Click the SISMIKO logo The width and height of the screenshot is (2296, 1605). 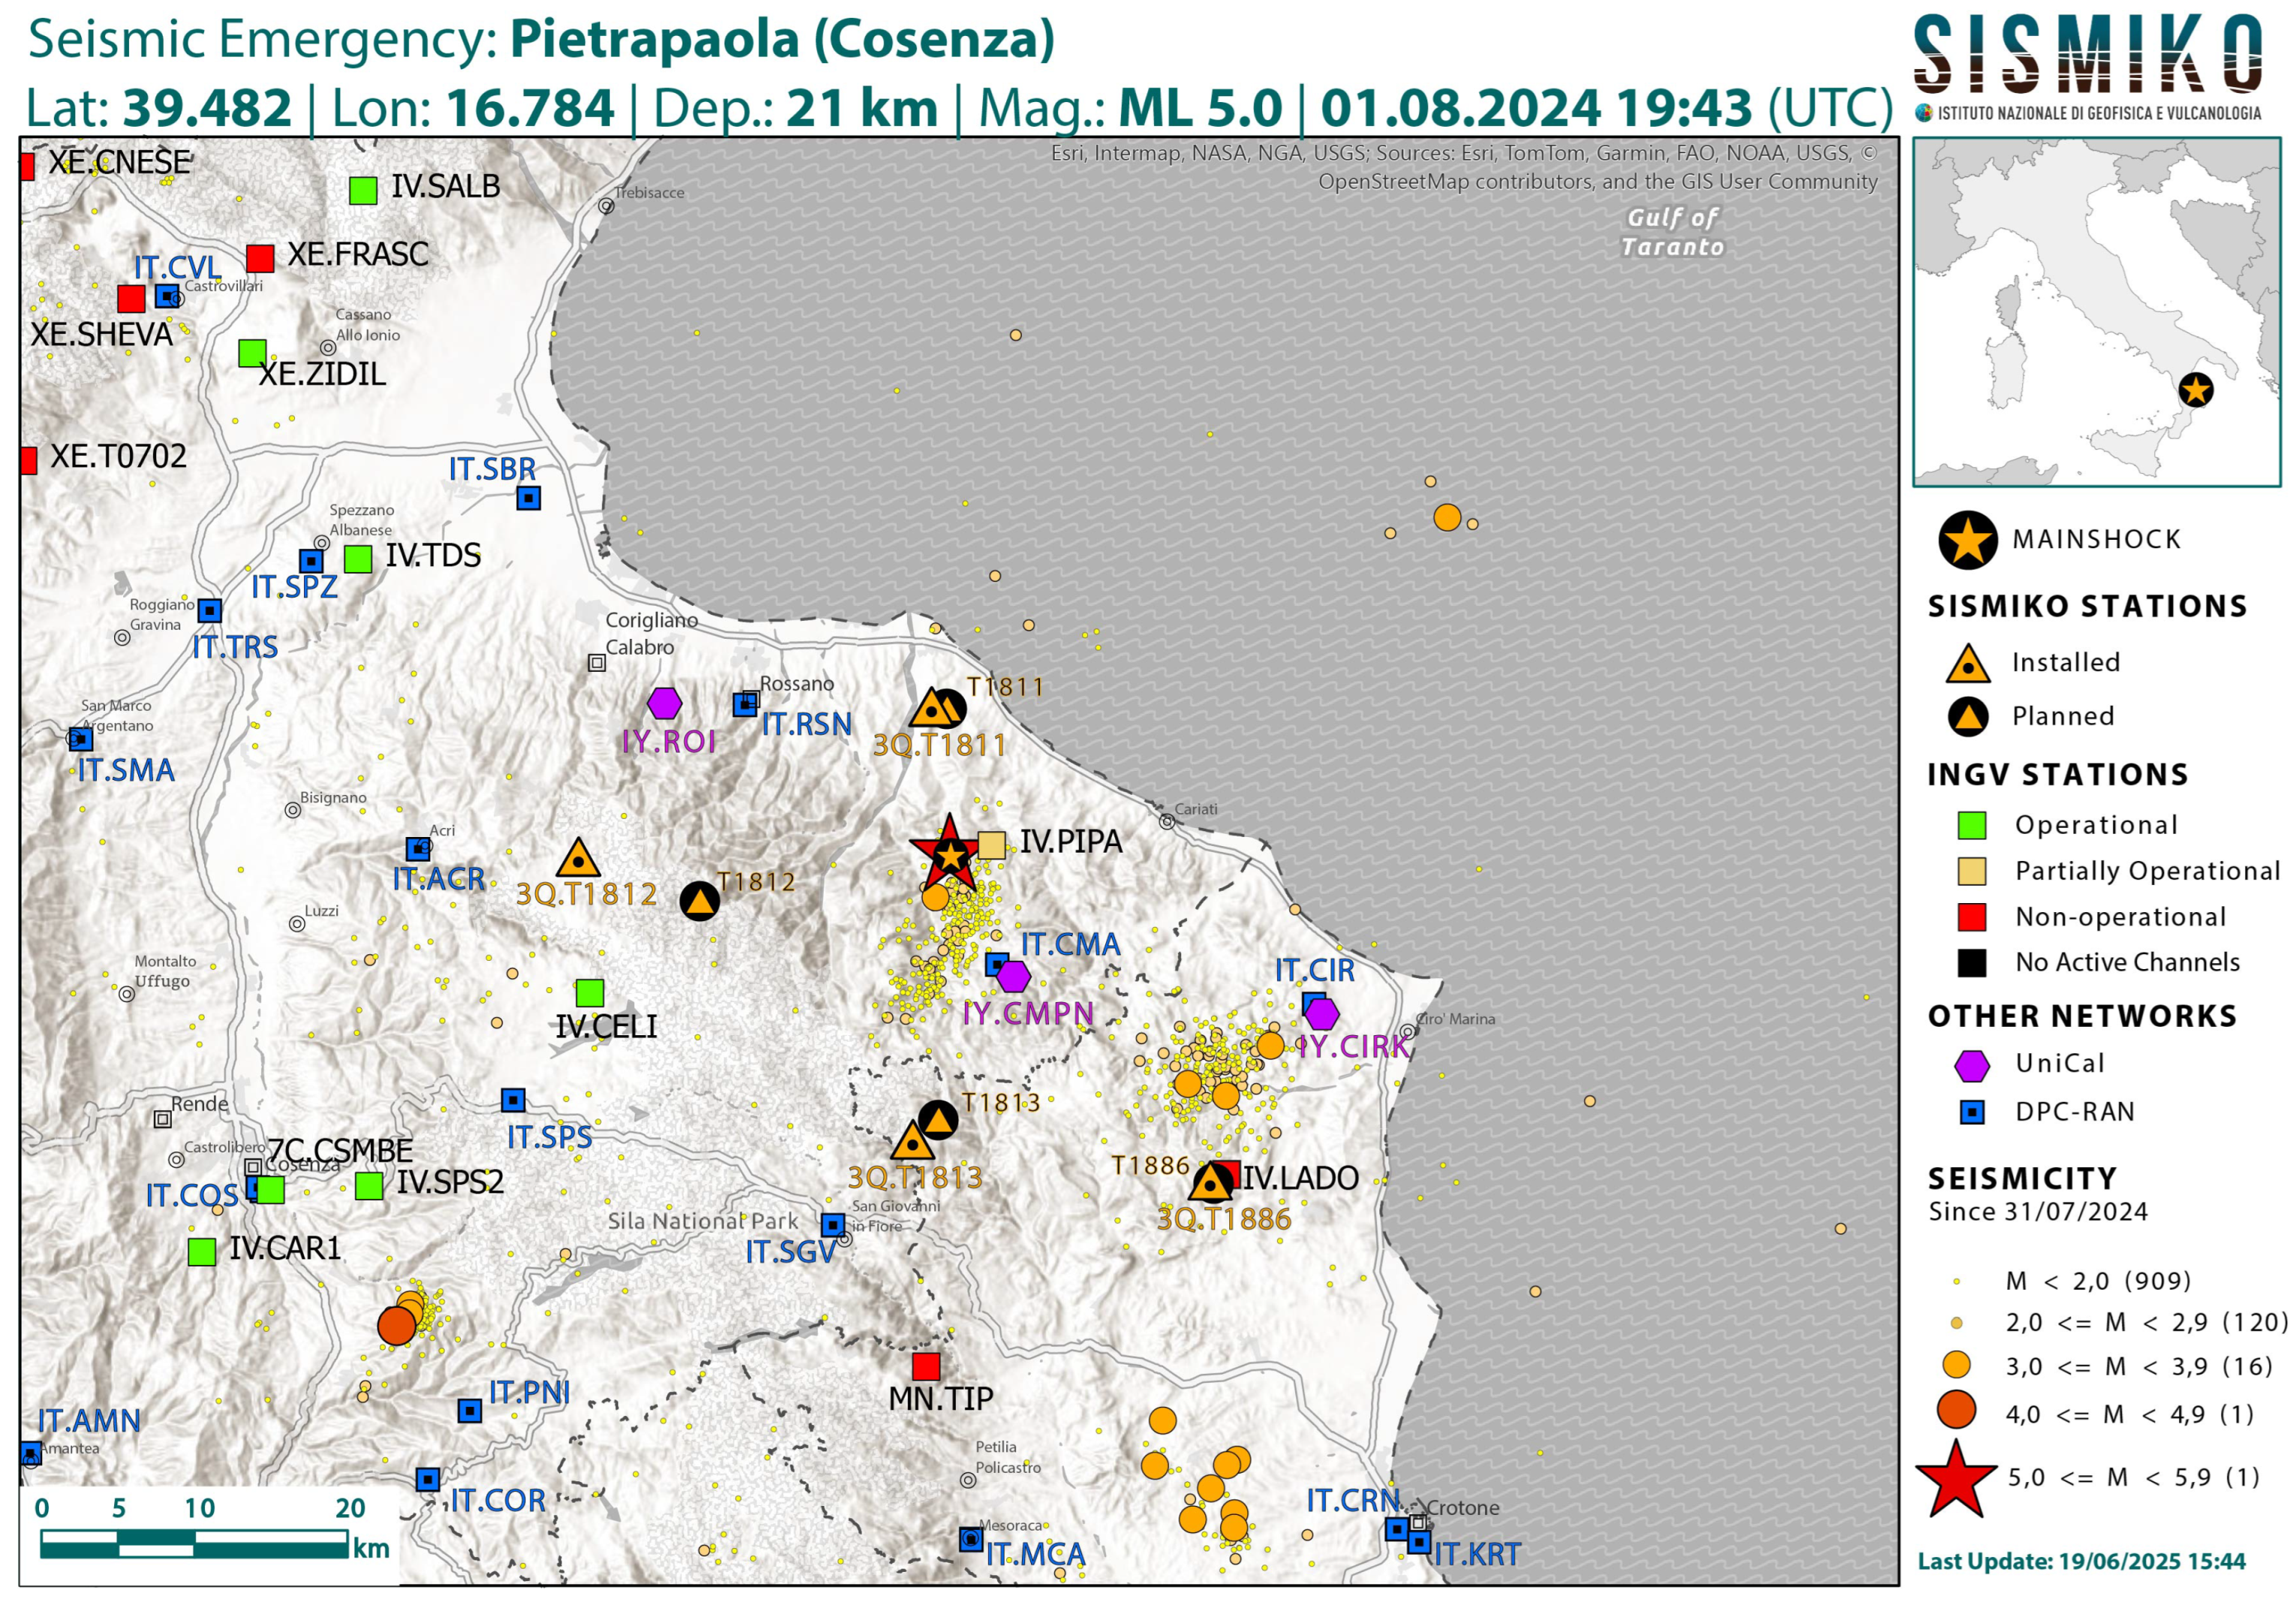(2089, 66)
